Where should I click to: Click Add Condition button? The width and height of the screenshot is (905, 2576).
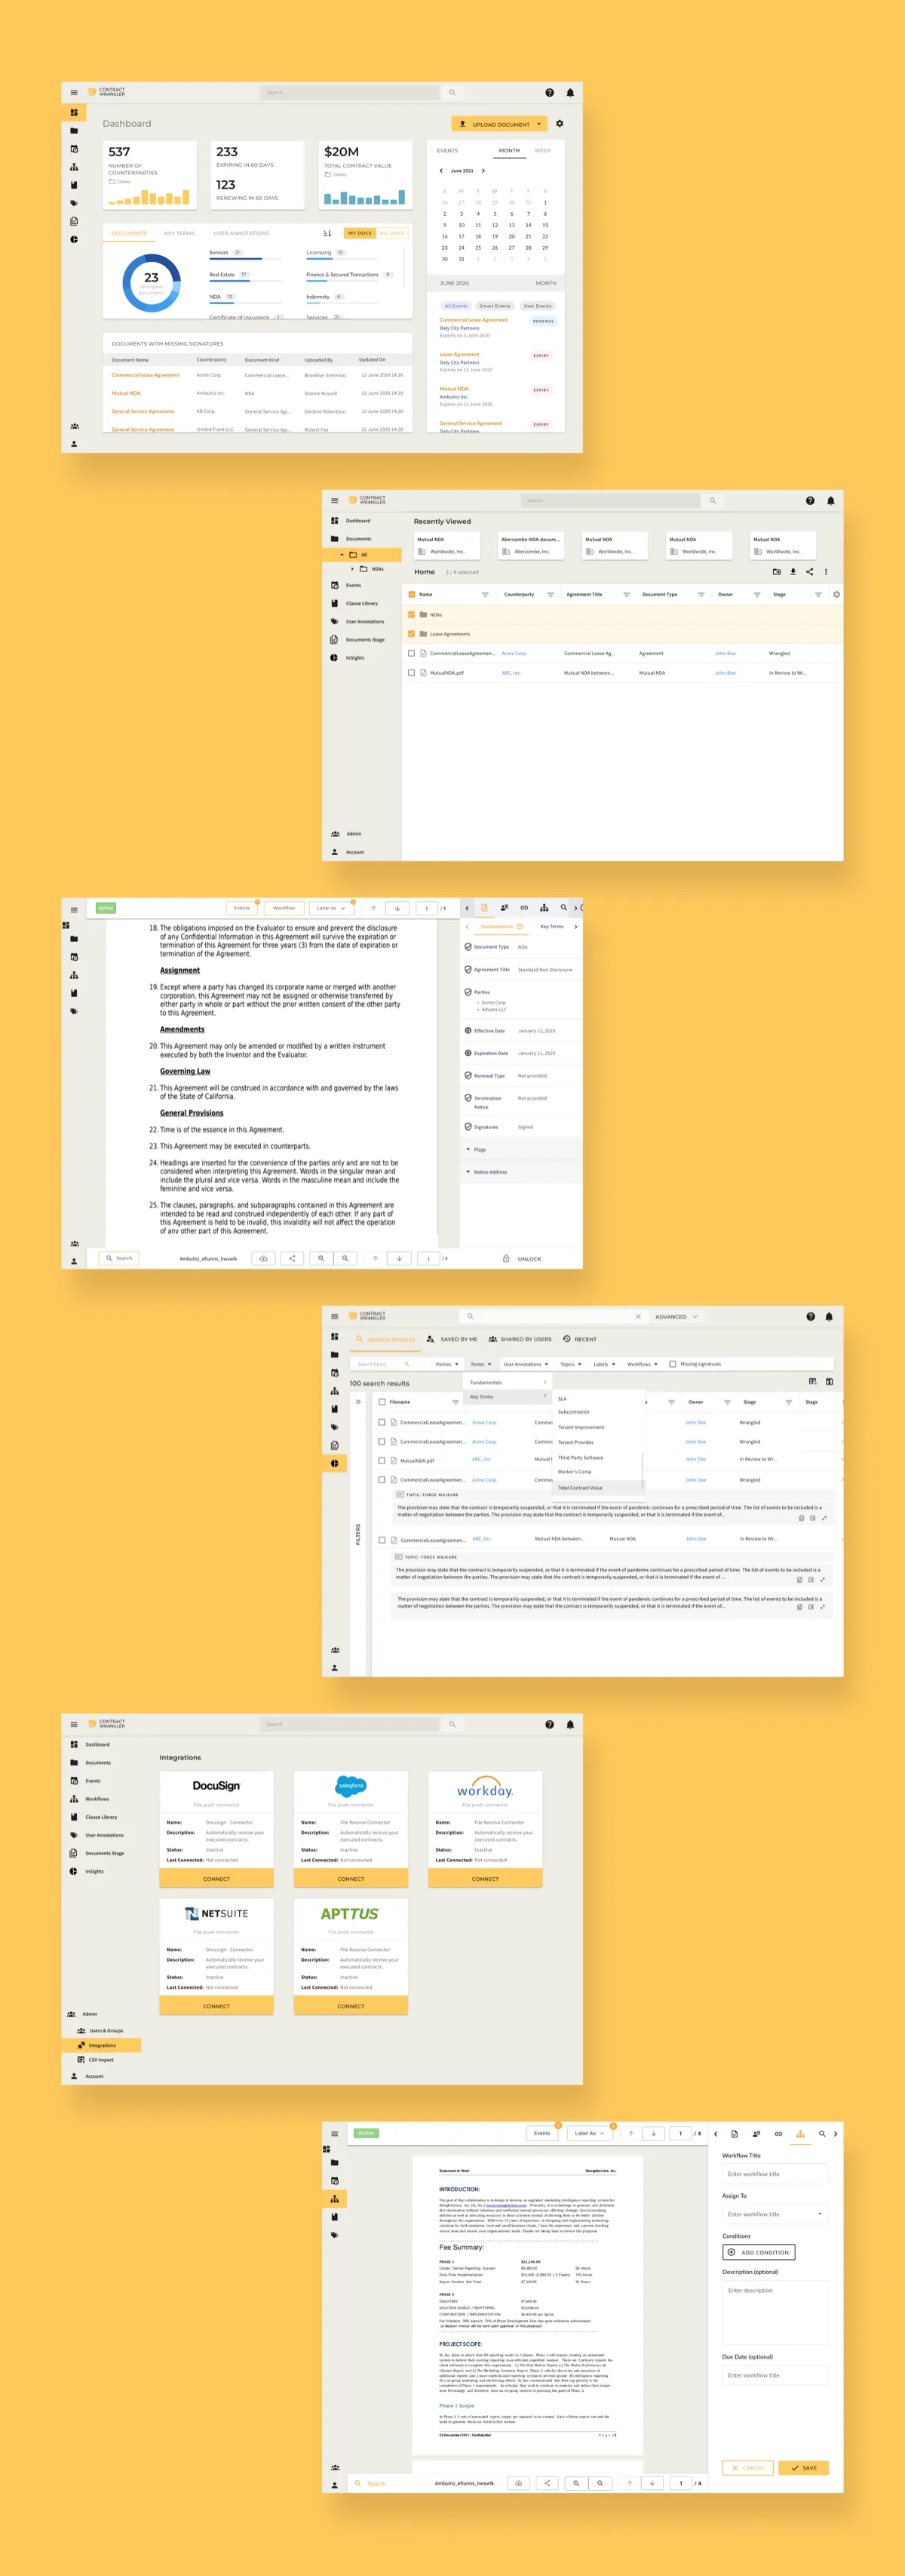click(x=759, y=2252)
